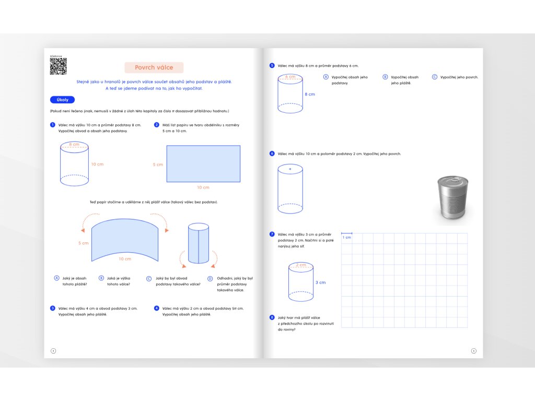Select circle C beside "Vypočítej jeho povrch"
535x401 pixels.
point(435,77)
